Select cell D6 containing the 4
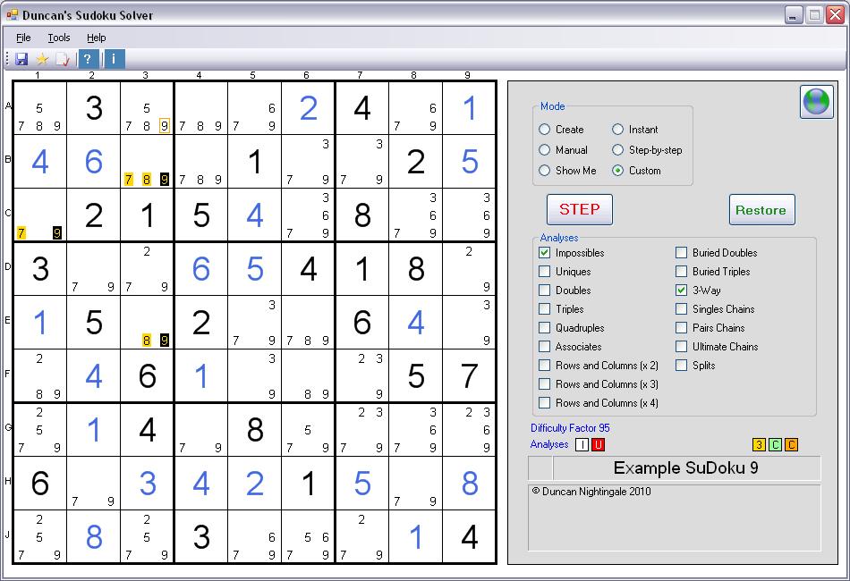 [x=309, y=269]
